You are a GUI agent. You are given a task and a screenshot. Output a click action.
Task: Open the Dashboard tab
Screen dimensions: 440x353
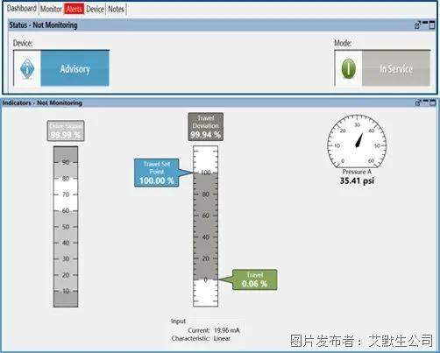tap(22, 9)
